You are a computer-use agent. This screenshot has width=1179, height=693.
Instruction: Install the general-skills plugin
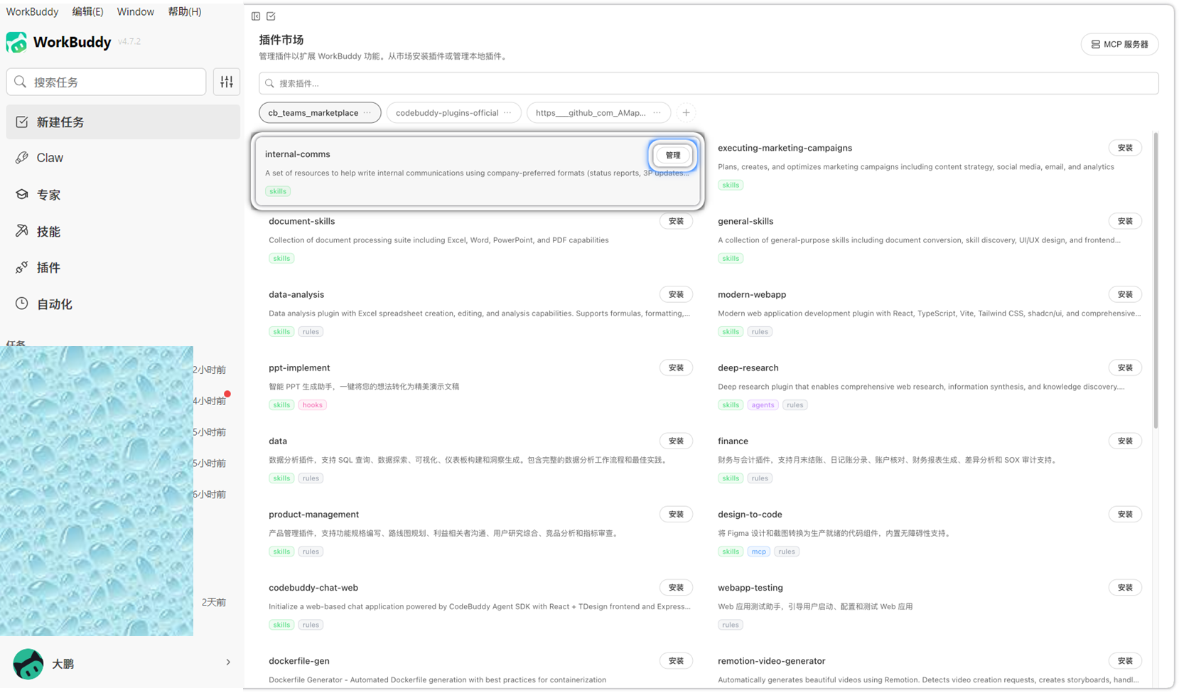pos(1125,221)
